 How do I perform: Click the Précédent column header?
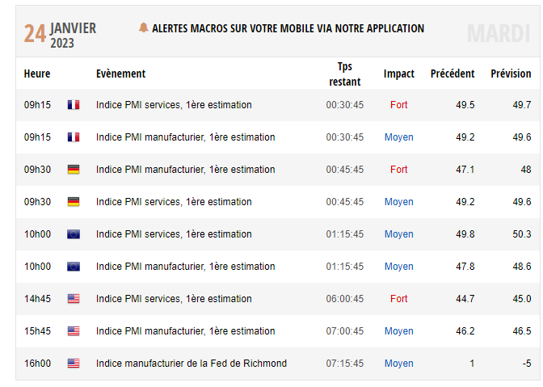[452, 74]
